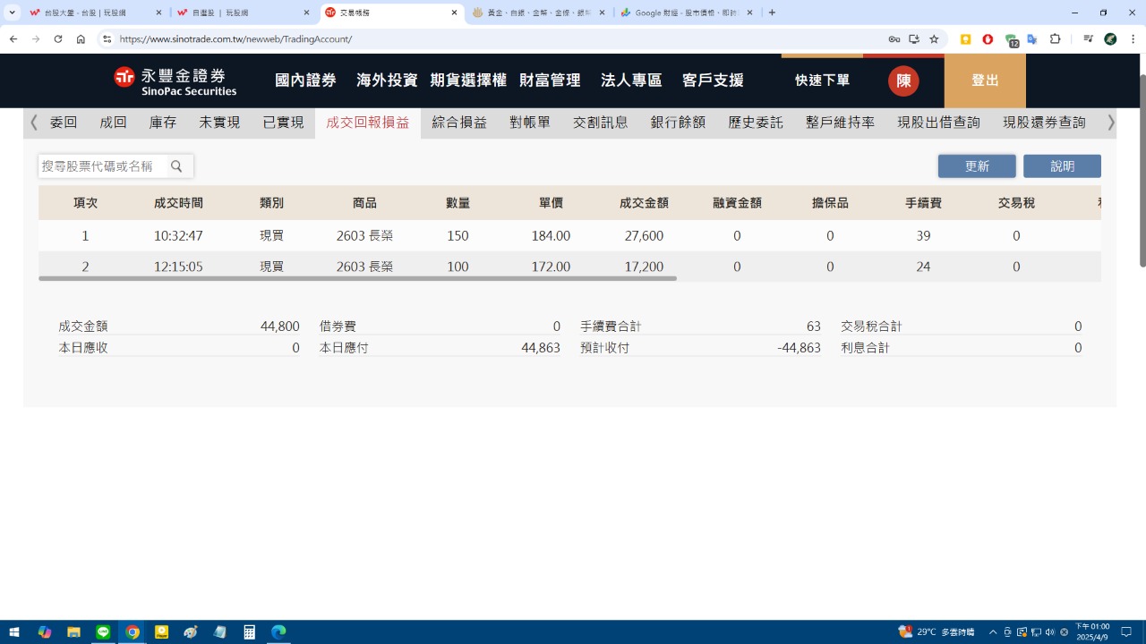Bookmark this page with the star icon
The image size is (1146, 644).
click(x=934, y=39)
